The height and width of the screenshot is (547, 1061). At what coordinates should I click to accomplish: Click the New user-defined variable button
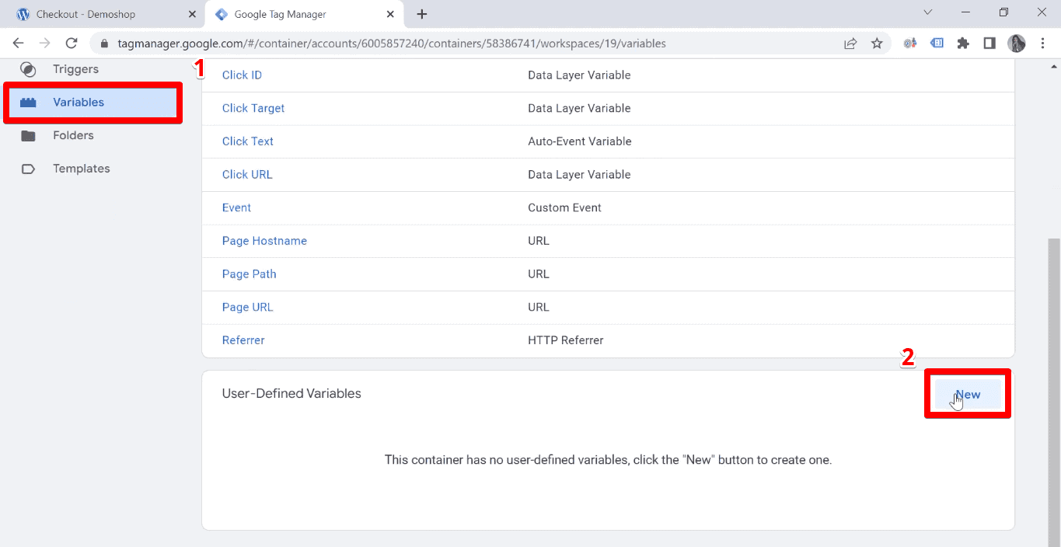(x=967, y=394)
